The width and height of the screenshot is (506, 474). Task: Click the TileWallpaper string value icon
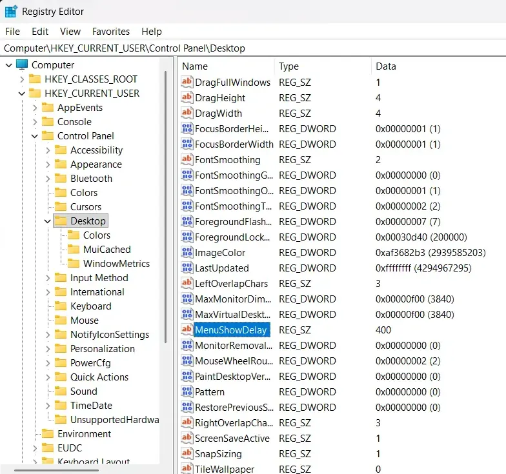click(187, 468)
